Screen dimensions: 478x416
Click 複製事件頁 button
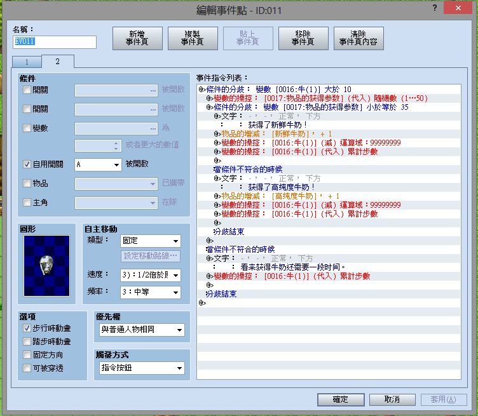(193, 38)
